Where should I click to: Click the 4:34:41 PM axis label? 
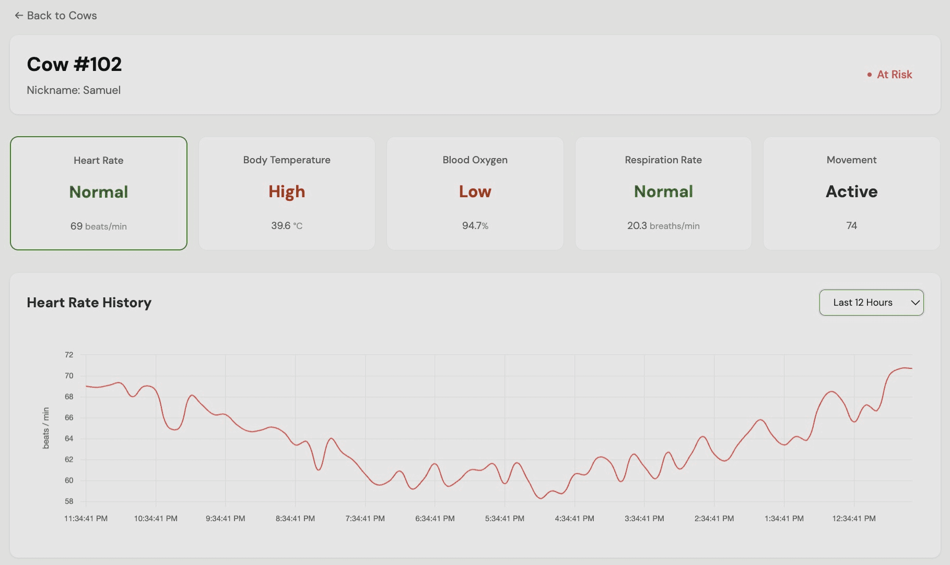[574, 519]
